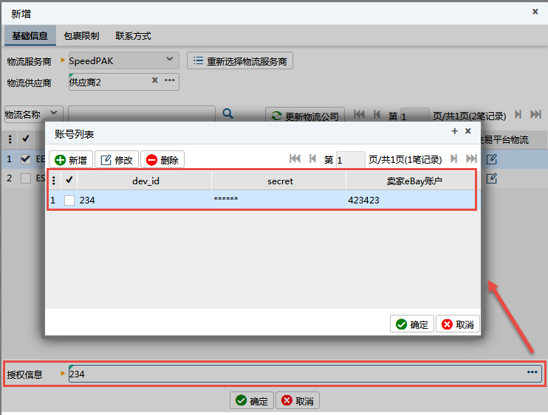This screenshot has height=415, width=548.
Task: Open the 物流供应商 ellipsis selector
Action: [x=170, y=81]
